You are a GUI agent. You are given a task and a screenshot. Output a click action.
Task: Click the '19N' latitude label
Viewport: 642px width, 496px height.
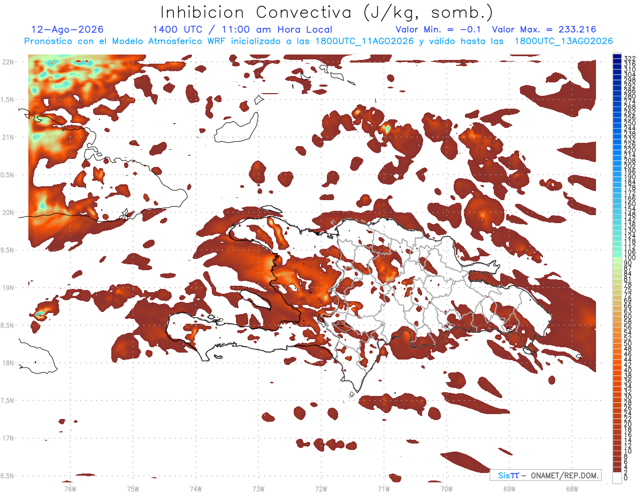pos(8,288)
